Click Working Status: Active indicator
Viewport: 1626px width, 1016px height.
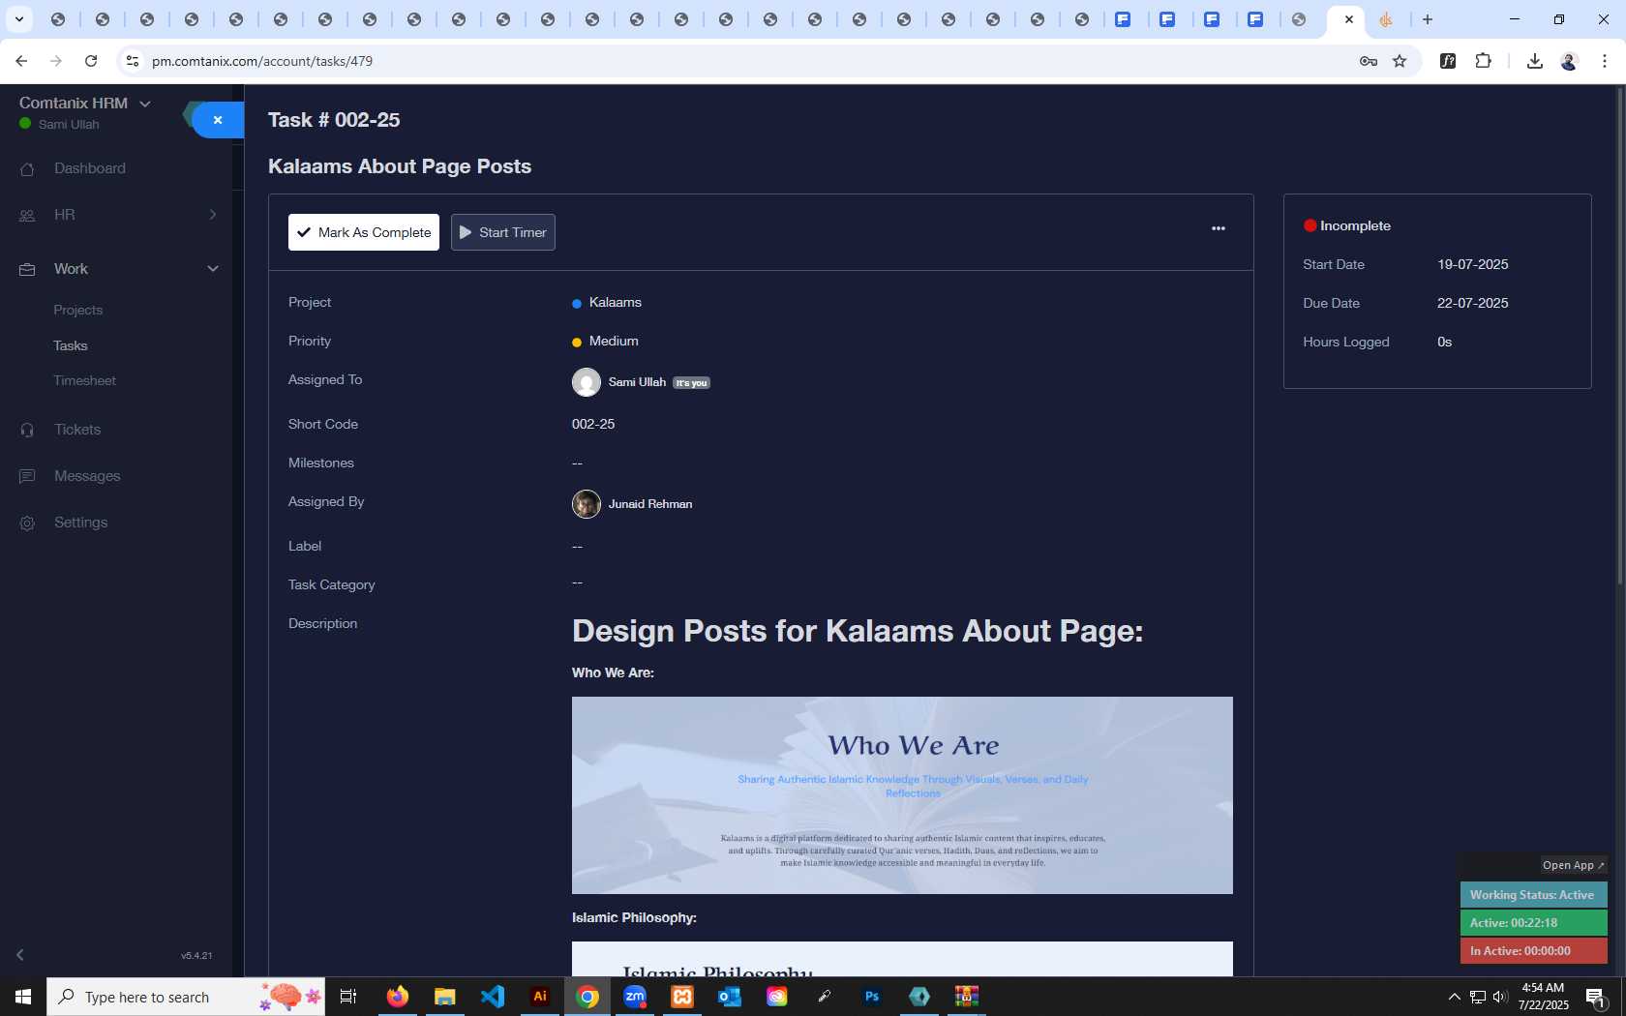point(1533,895)
